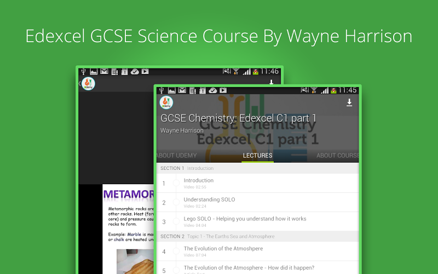Screen dimensions: 438x274
Task: Tap back chevron in the back screen
Action: [x=79, y=83]
